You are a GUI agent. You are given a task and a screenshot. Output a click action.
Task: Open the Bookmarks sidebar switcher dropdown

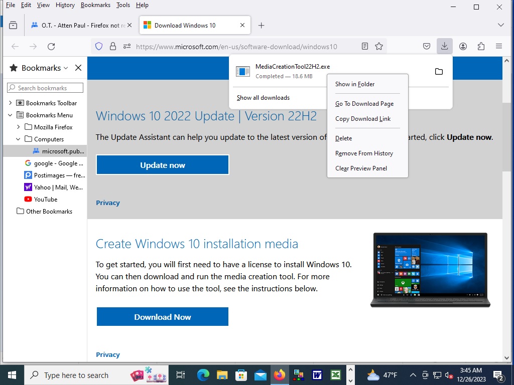(66, 68)
